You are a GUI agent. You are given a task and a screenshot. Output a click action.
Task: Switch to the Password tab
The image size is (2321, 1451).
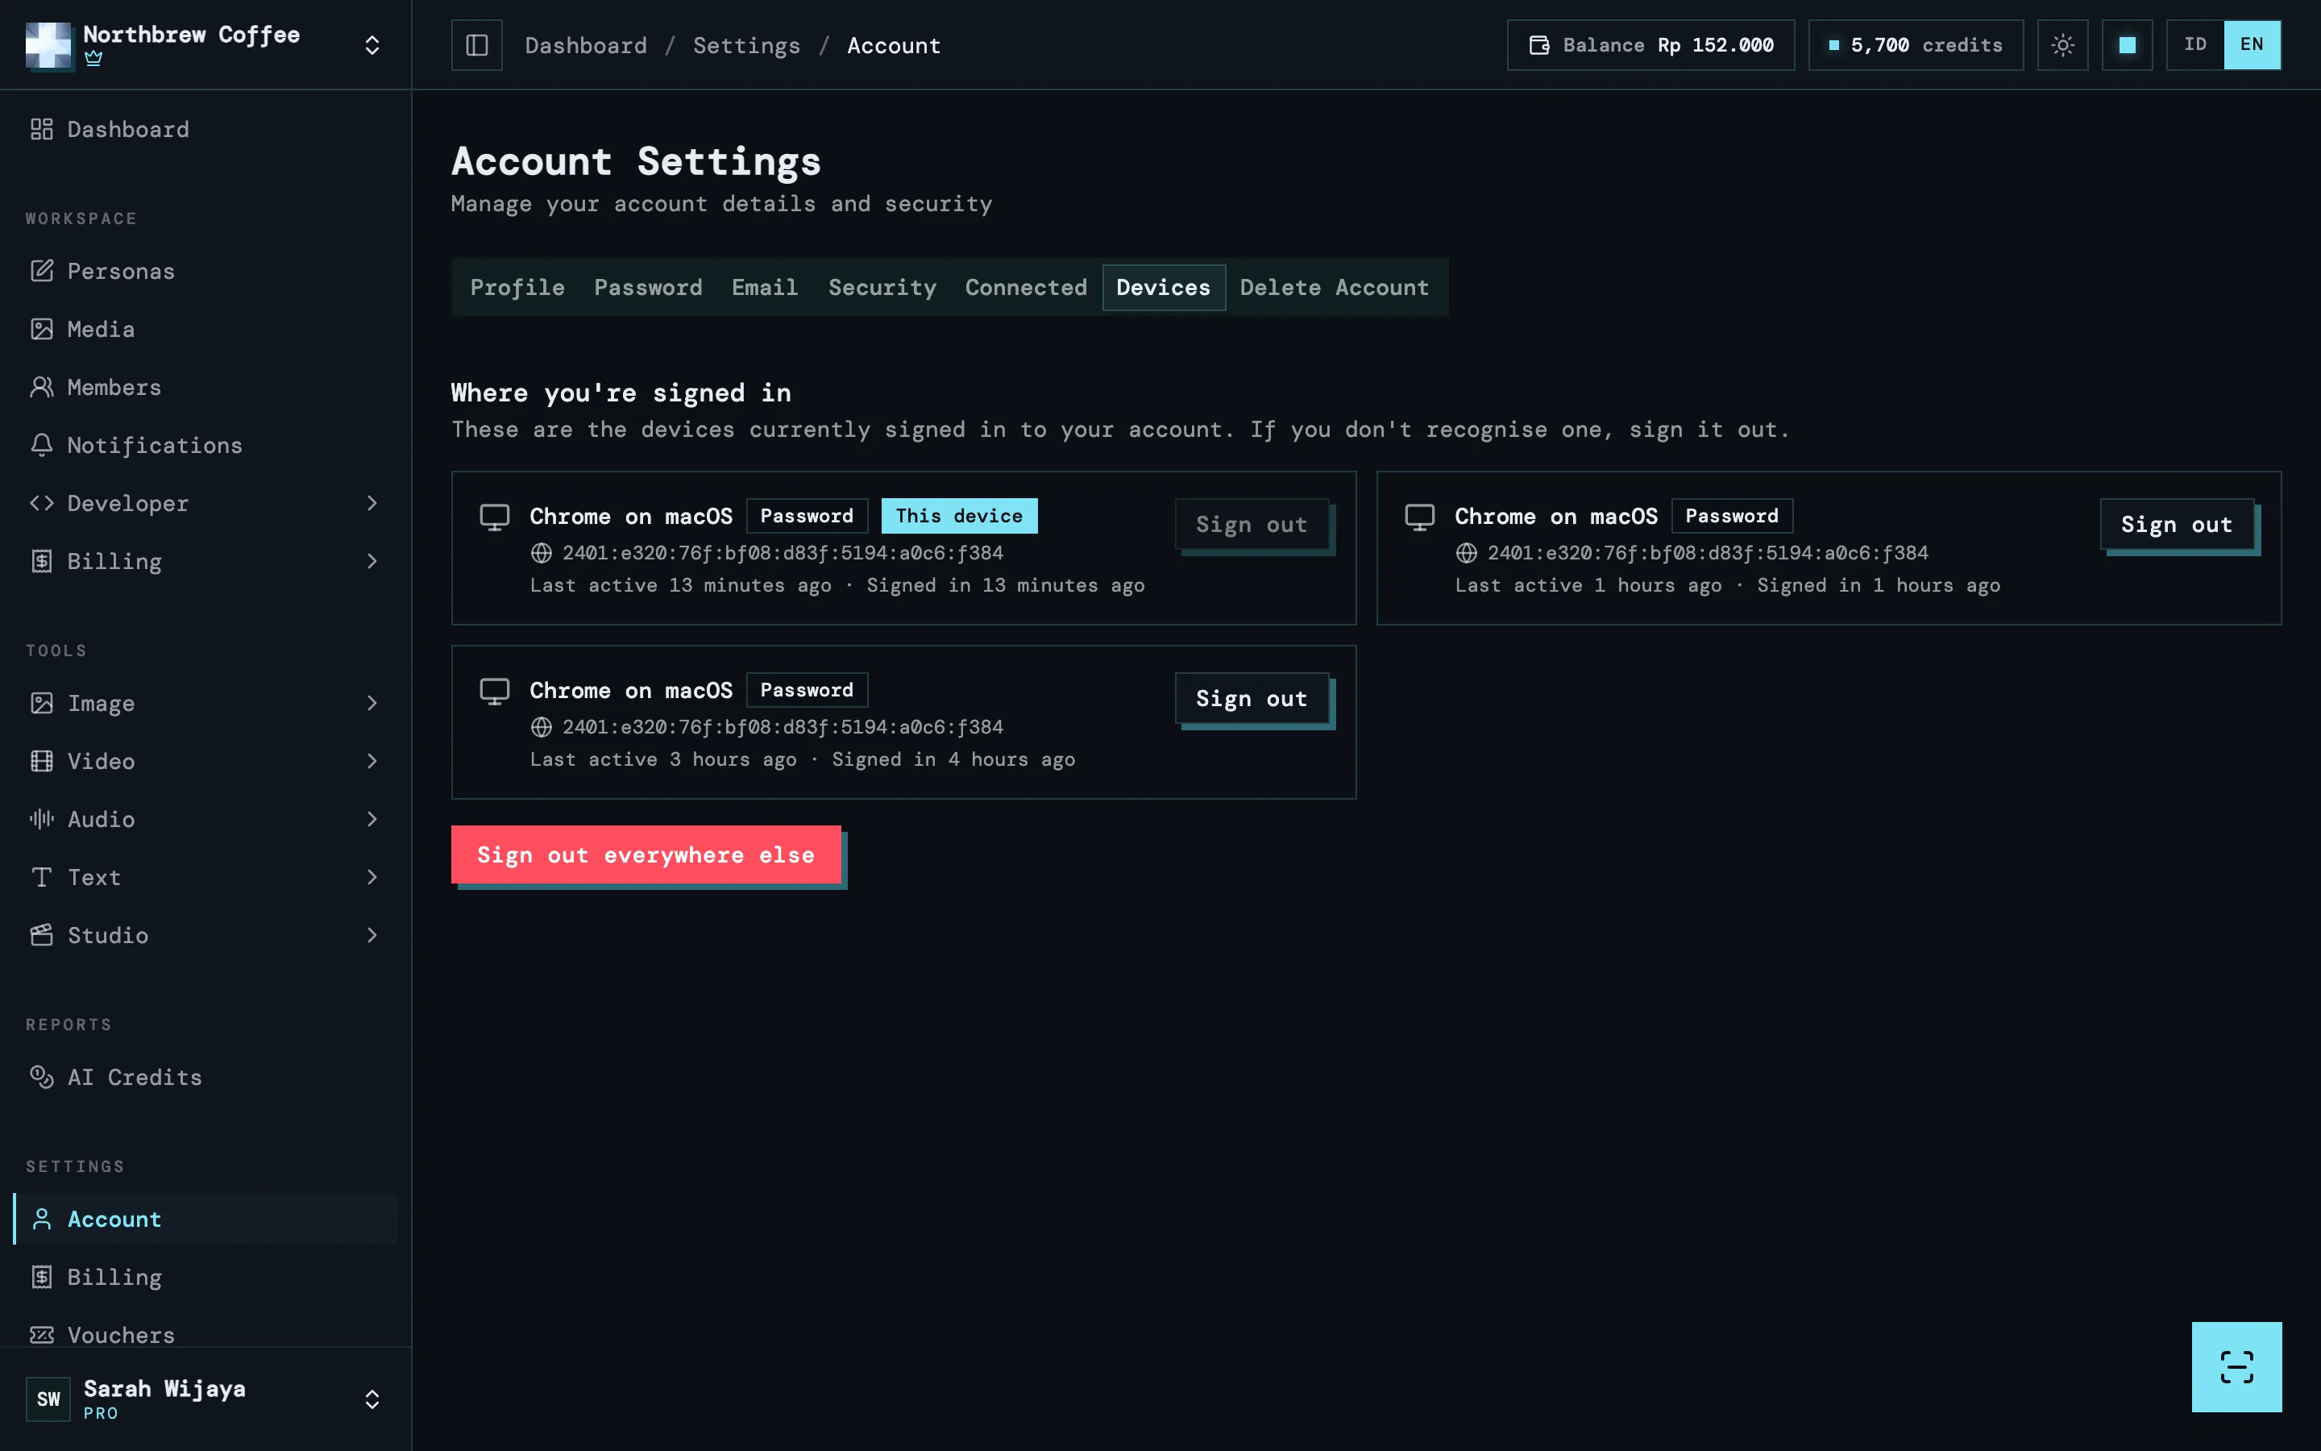tap(647, 287)
